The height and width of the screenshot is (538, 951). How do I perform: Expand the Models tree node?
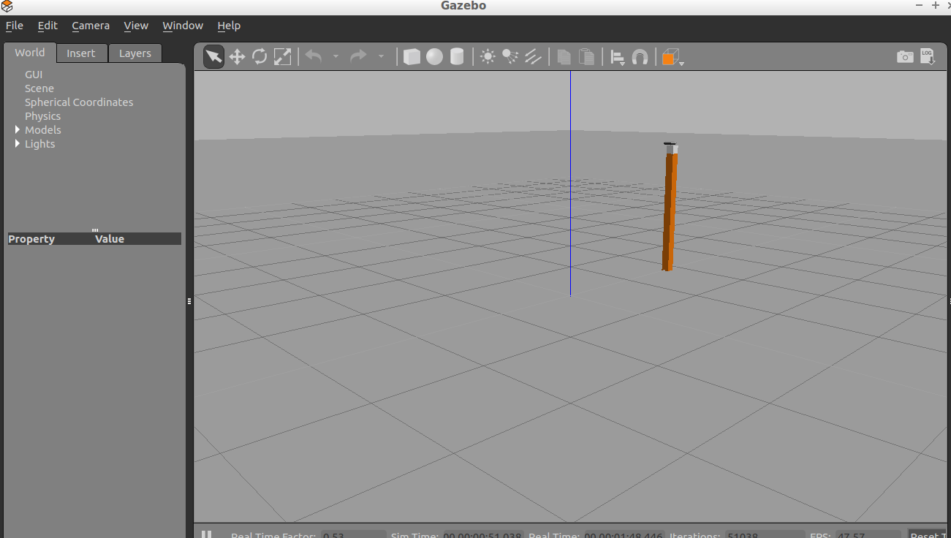tap(18, 129)
